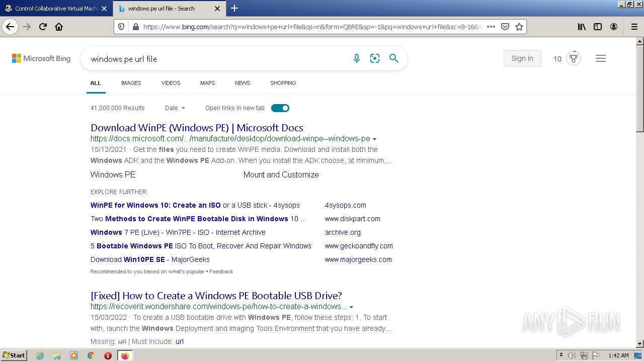644x362 pixels.
Task: Open the Firefox hamburger menu
Action: coord(634,27)
